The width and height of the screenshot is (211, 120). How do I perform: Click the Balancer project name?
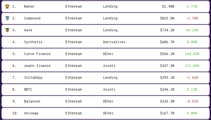(x=32, y=101)
